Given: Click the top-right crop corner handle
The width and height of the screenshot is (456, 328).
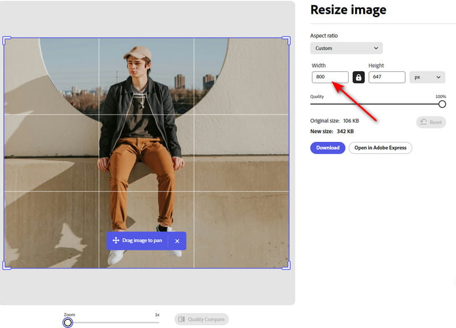Looking at the screenshot, I should point(288,39).
